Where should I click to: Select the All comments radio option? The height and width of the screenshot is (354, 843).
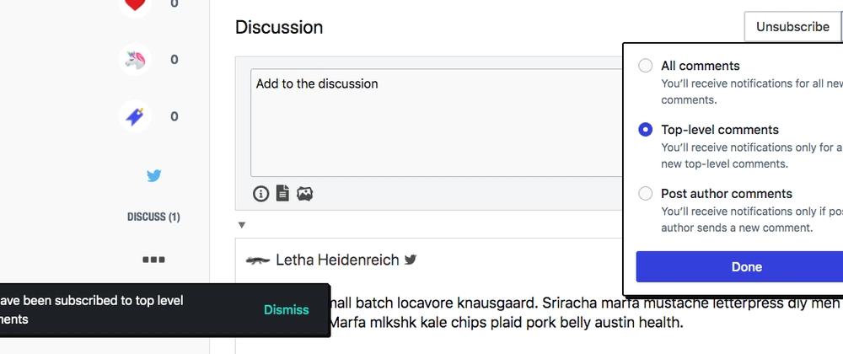[x=646, y=66]
